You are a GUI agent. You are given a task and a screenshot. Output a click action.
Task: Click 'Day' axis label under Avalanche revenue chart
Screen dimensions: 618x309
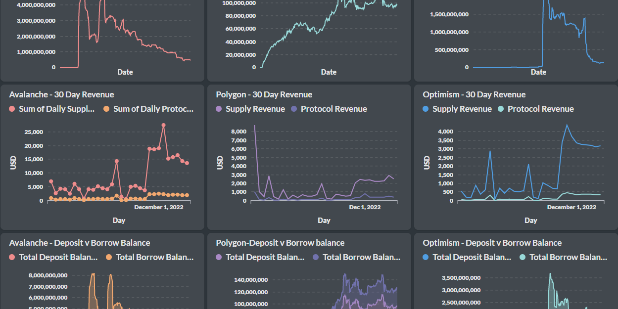click(x=119, y=221)
